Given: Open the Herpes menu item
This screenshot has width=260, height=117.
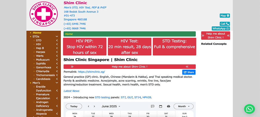Looking at the screenshot, I should pos(41,52).
